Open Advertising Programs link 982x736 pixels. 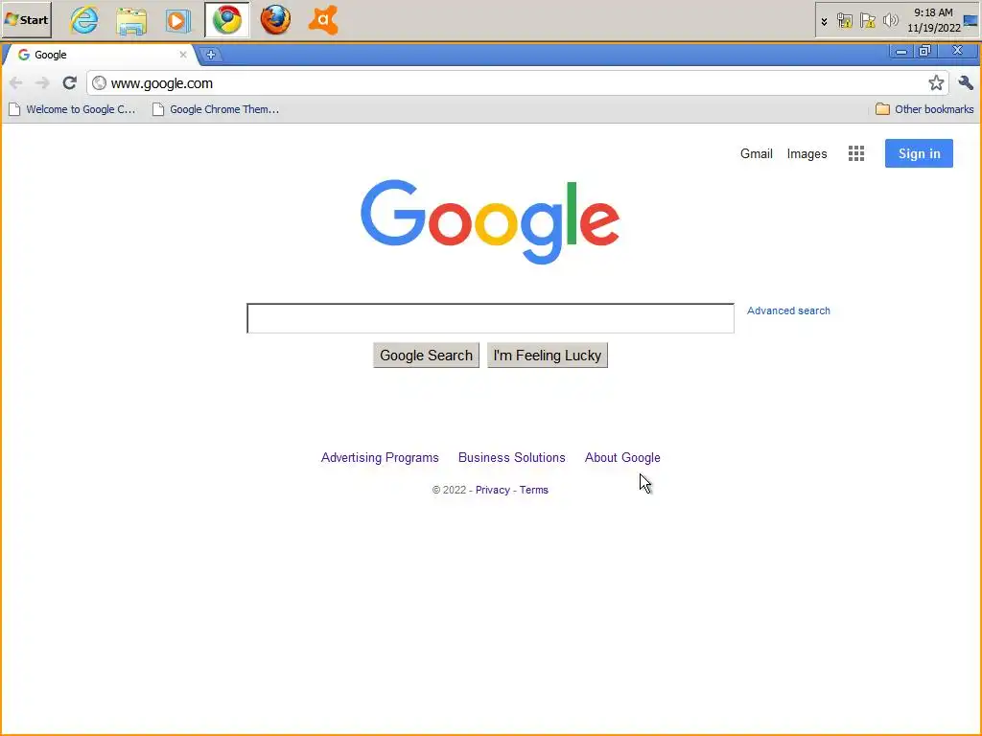point(380,457)
